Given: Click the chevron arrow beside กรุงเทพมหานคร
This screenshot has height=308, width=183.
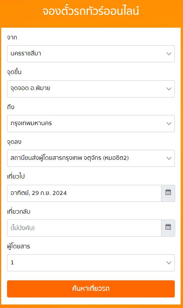Looking at the screenshot, I should click(x=169, y=123).
